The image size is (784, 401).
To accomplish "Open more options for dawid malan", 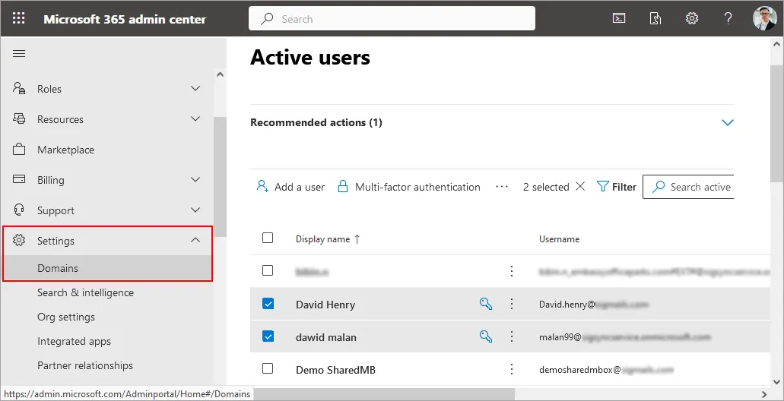I will [512, 336].
